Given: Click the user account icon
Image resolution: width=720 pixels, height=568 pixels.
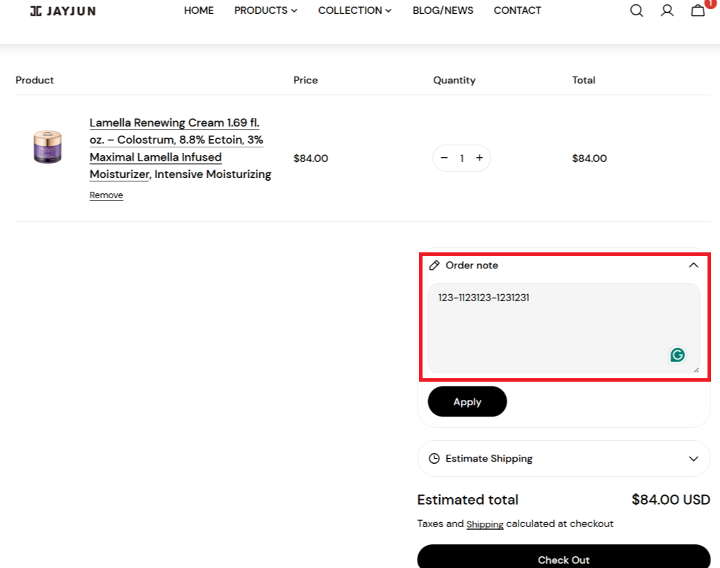Looking at the screenshot, I should click(x=666, y=10).
